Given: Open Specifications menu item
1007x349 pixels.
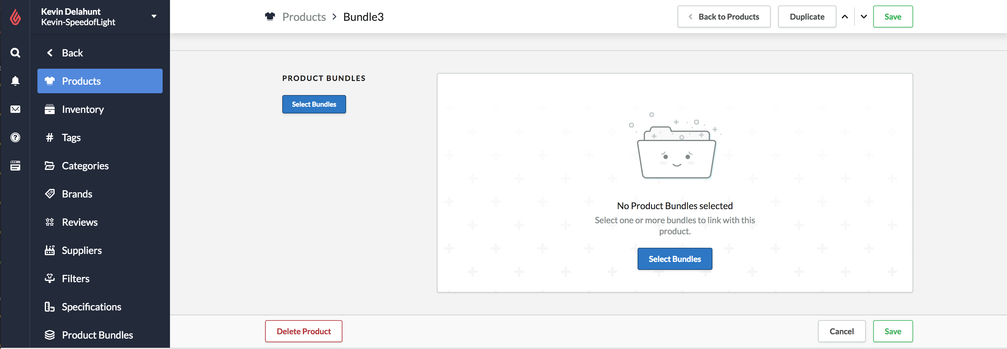Looking at the screenshot, I should pos(100,307).
